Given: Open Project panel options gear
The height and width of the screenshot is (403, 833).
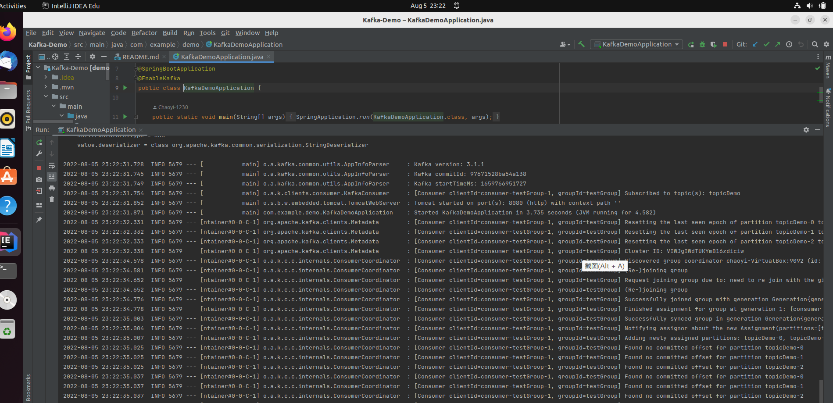Looking at the screenshot, I should (x=93, y=57).
